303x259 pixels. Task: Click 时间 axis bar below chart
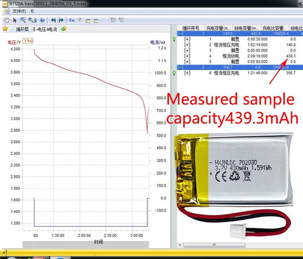tap(85, 244)
